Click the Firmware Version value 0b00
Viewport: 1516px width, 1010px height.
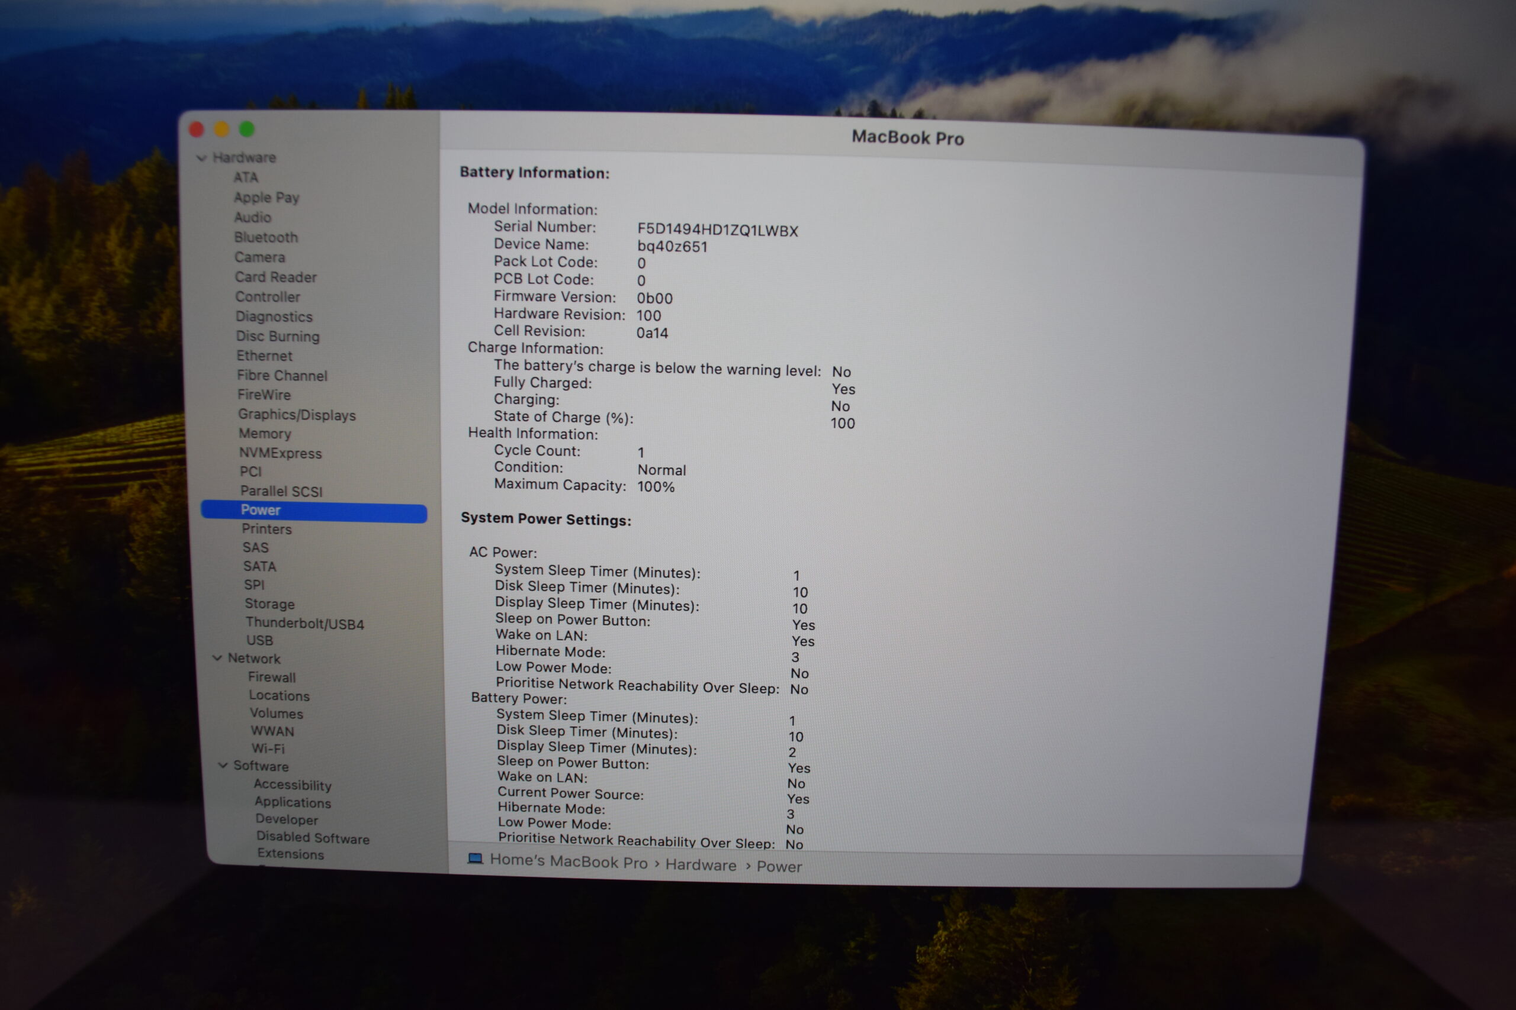(655, 298)
